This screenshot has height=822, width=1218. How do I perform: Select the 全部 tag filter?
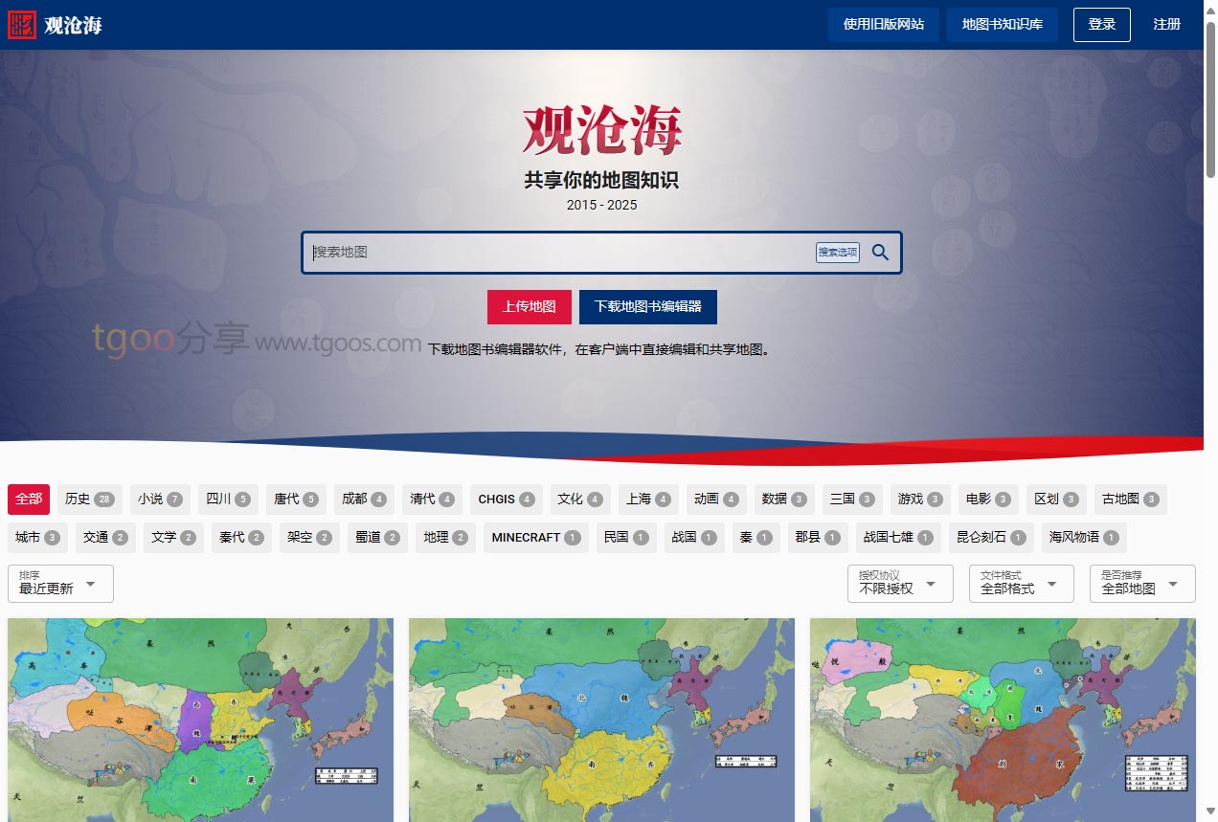click(29, 500)
